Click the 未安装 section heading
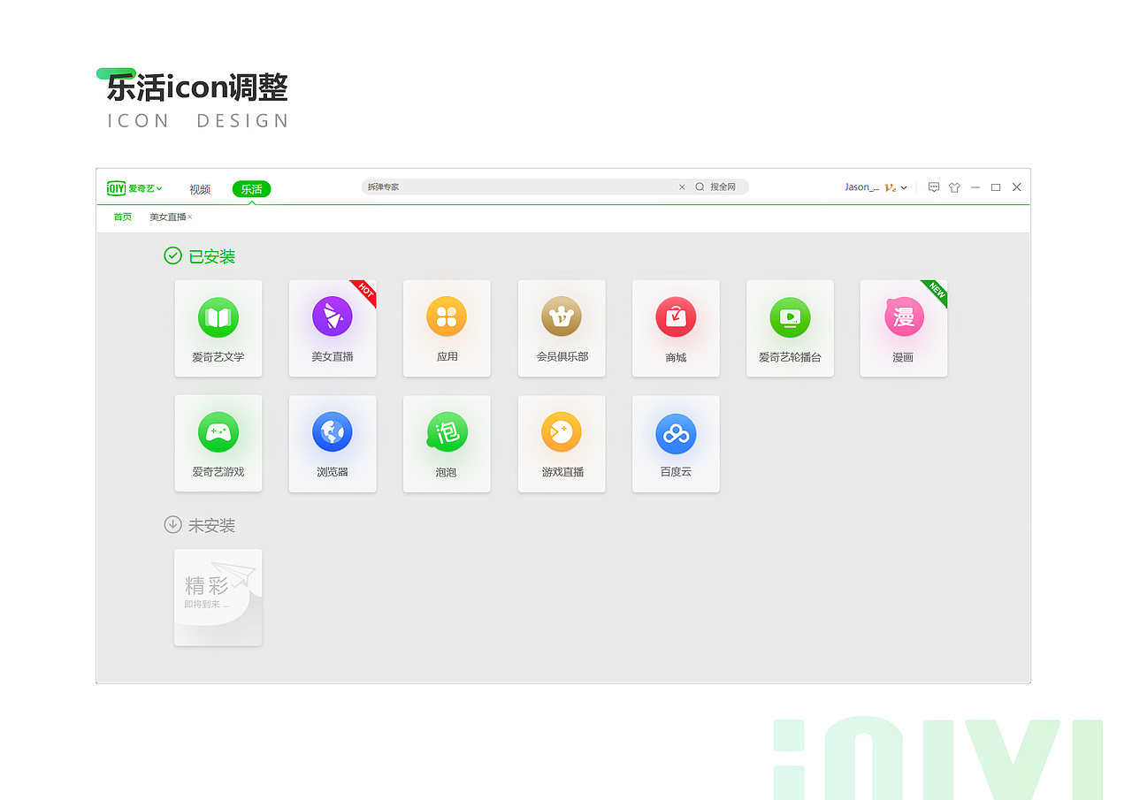 pos(212,525)
